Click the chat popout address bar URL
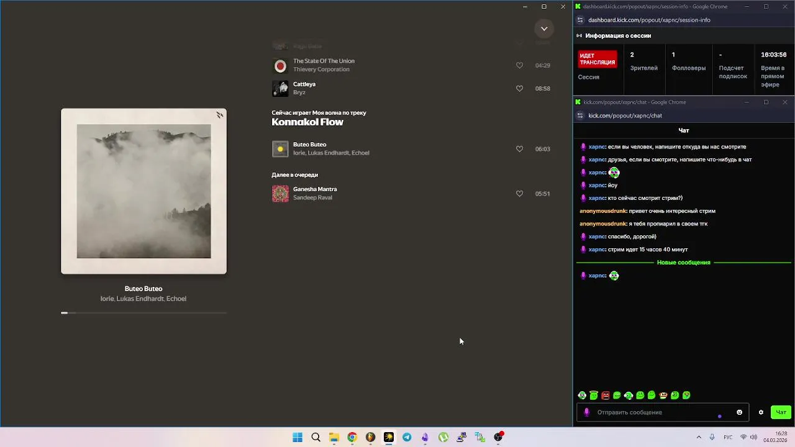Viewport: 795px width, 447px height. [x=625, y=115]
